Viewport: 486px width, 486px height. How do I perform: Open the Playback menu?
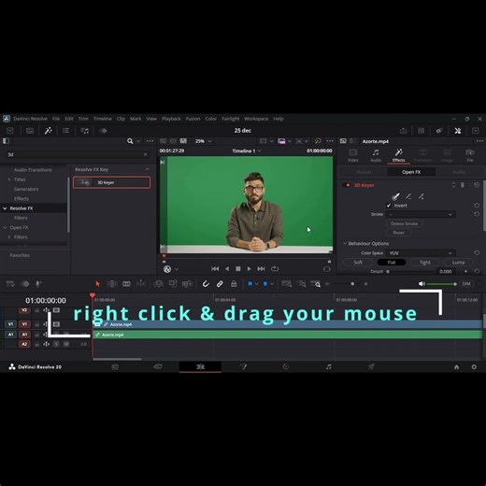(x=171, y=119)
